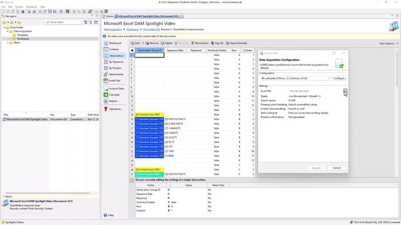Screen dimensions: 401x225
Task: Click the green refresh icon in main toolbar
Action: pos(90,11)
